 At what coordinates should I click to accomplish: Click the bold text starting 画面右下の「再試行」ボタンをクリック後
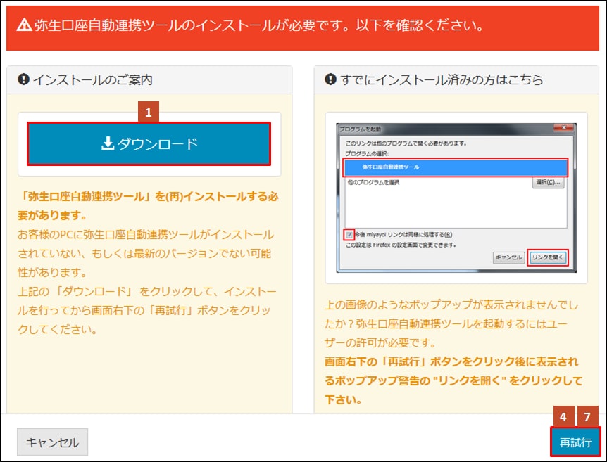point(453,380)
